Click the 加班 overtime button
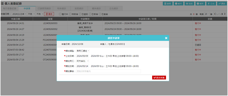This screenshot has height=96, width=228. tap(189, 4)
